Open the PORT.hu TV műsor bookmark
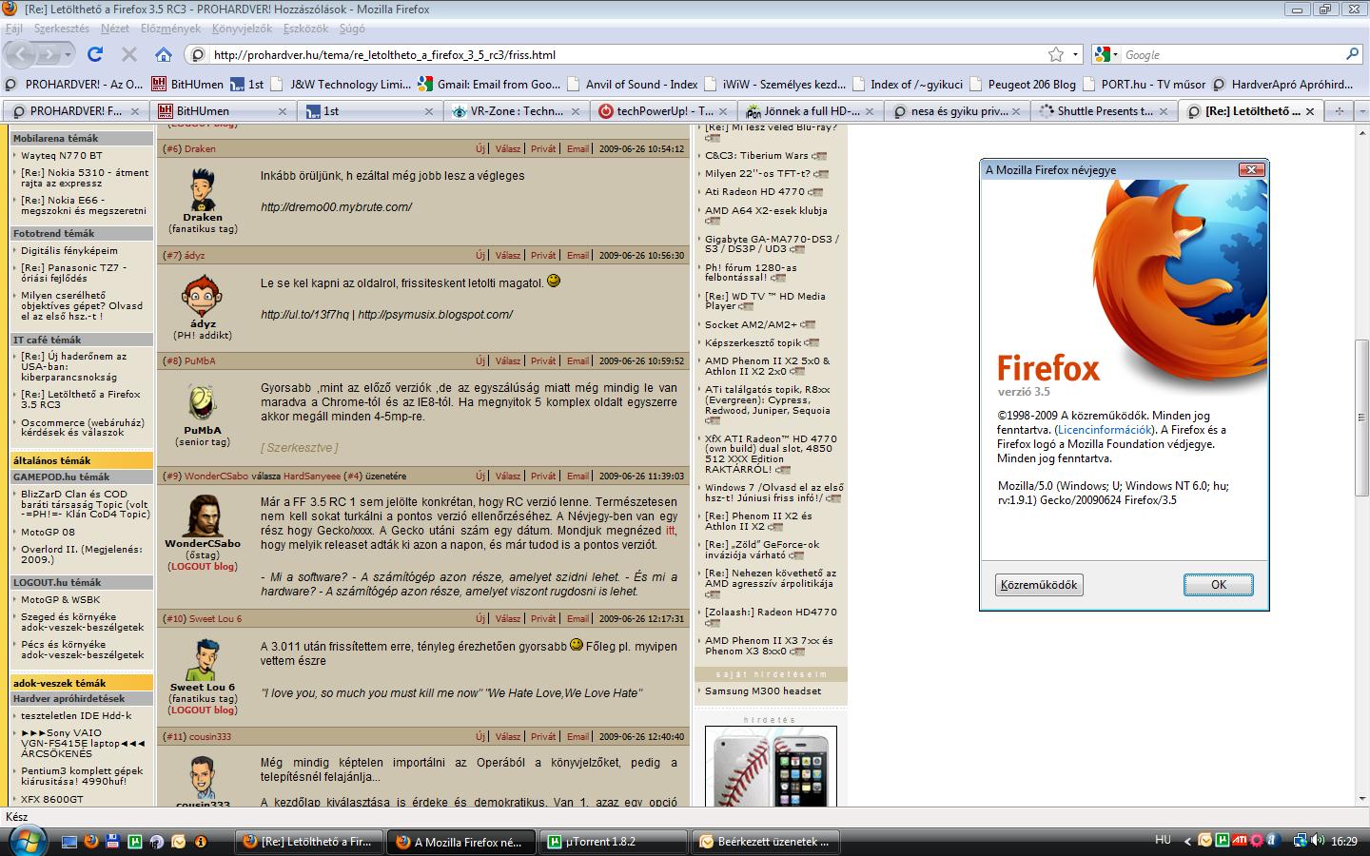The height and width of the screenshot is (856, 1370). pyautogui.click(x=1144, y=84)
